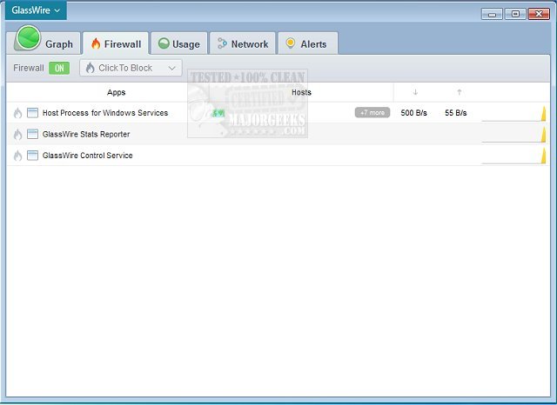557x405 pixels.
Task: Click the Host Process traffic mini graph
Action: click(513, 114)
